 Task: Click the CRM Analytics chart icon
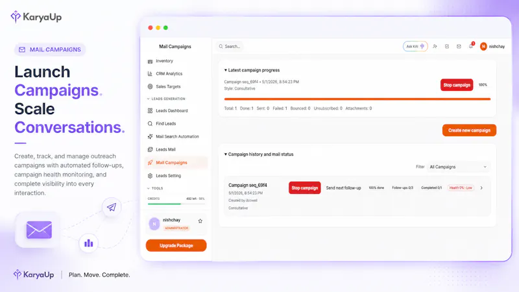pos(150,74)
